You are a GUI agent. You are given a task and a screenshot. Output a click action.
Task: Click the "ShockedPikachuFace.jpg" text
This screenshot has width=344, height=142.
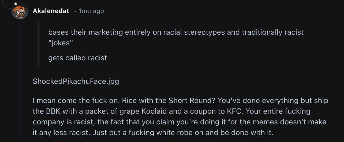[x=76, y=81]
